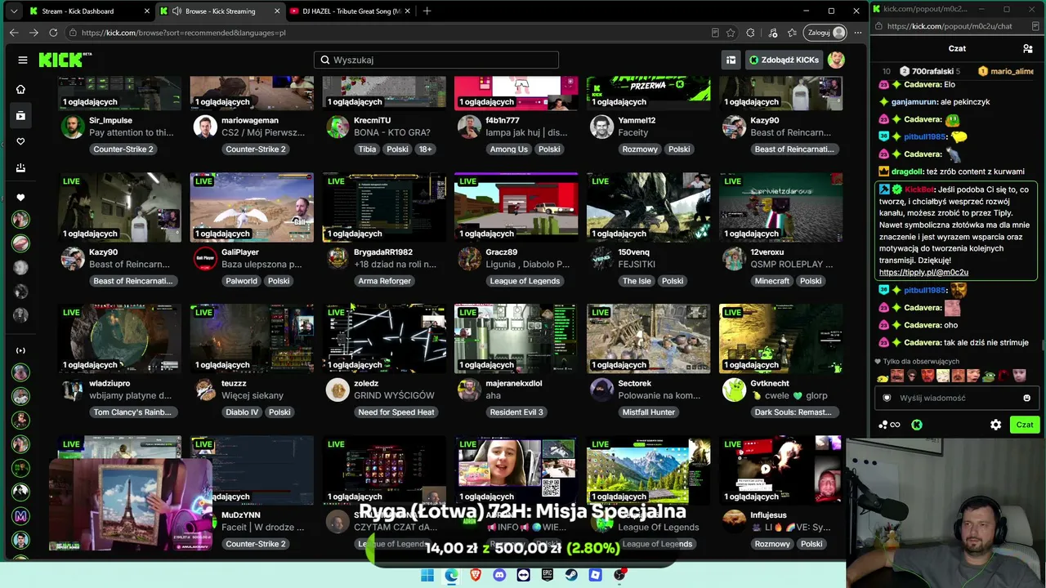
Task: Click the KICK logo
Action: [64, 60]
